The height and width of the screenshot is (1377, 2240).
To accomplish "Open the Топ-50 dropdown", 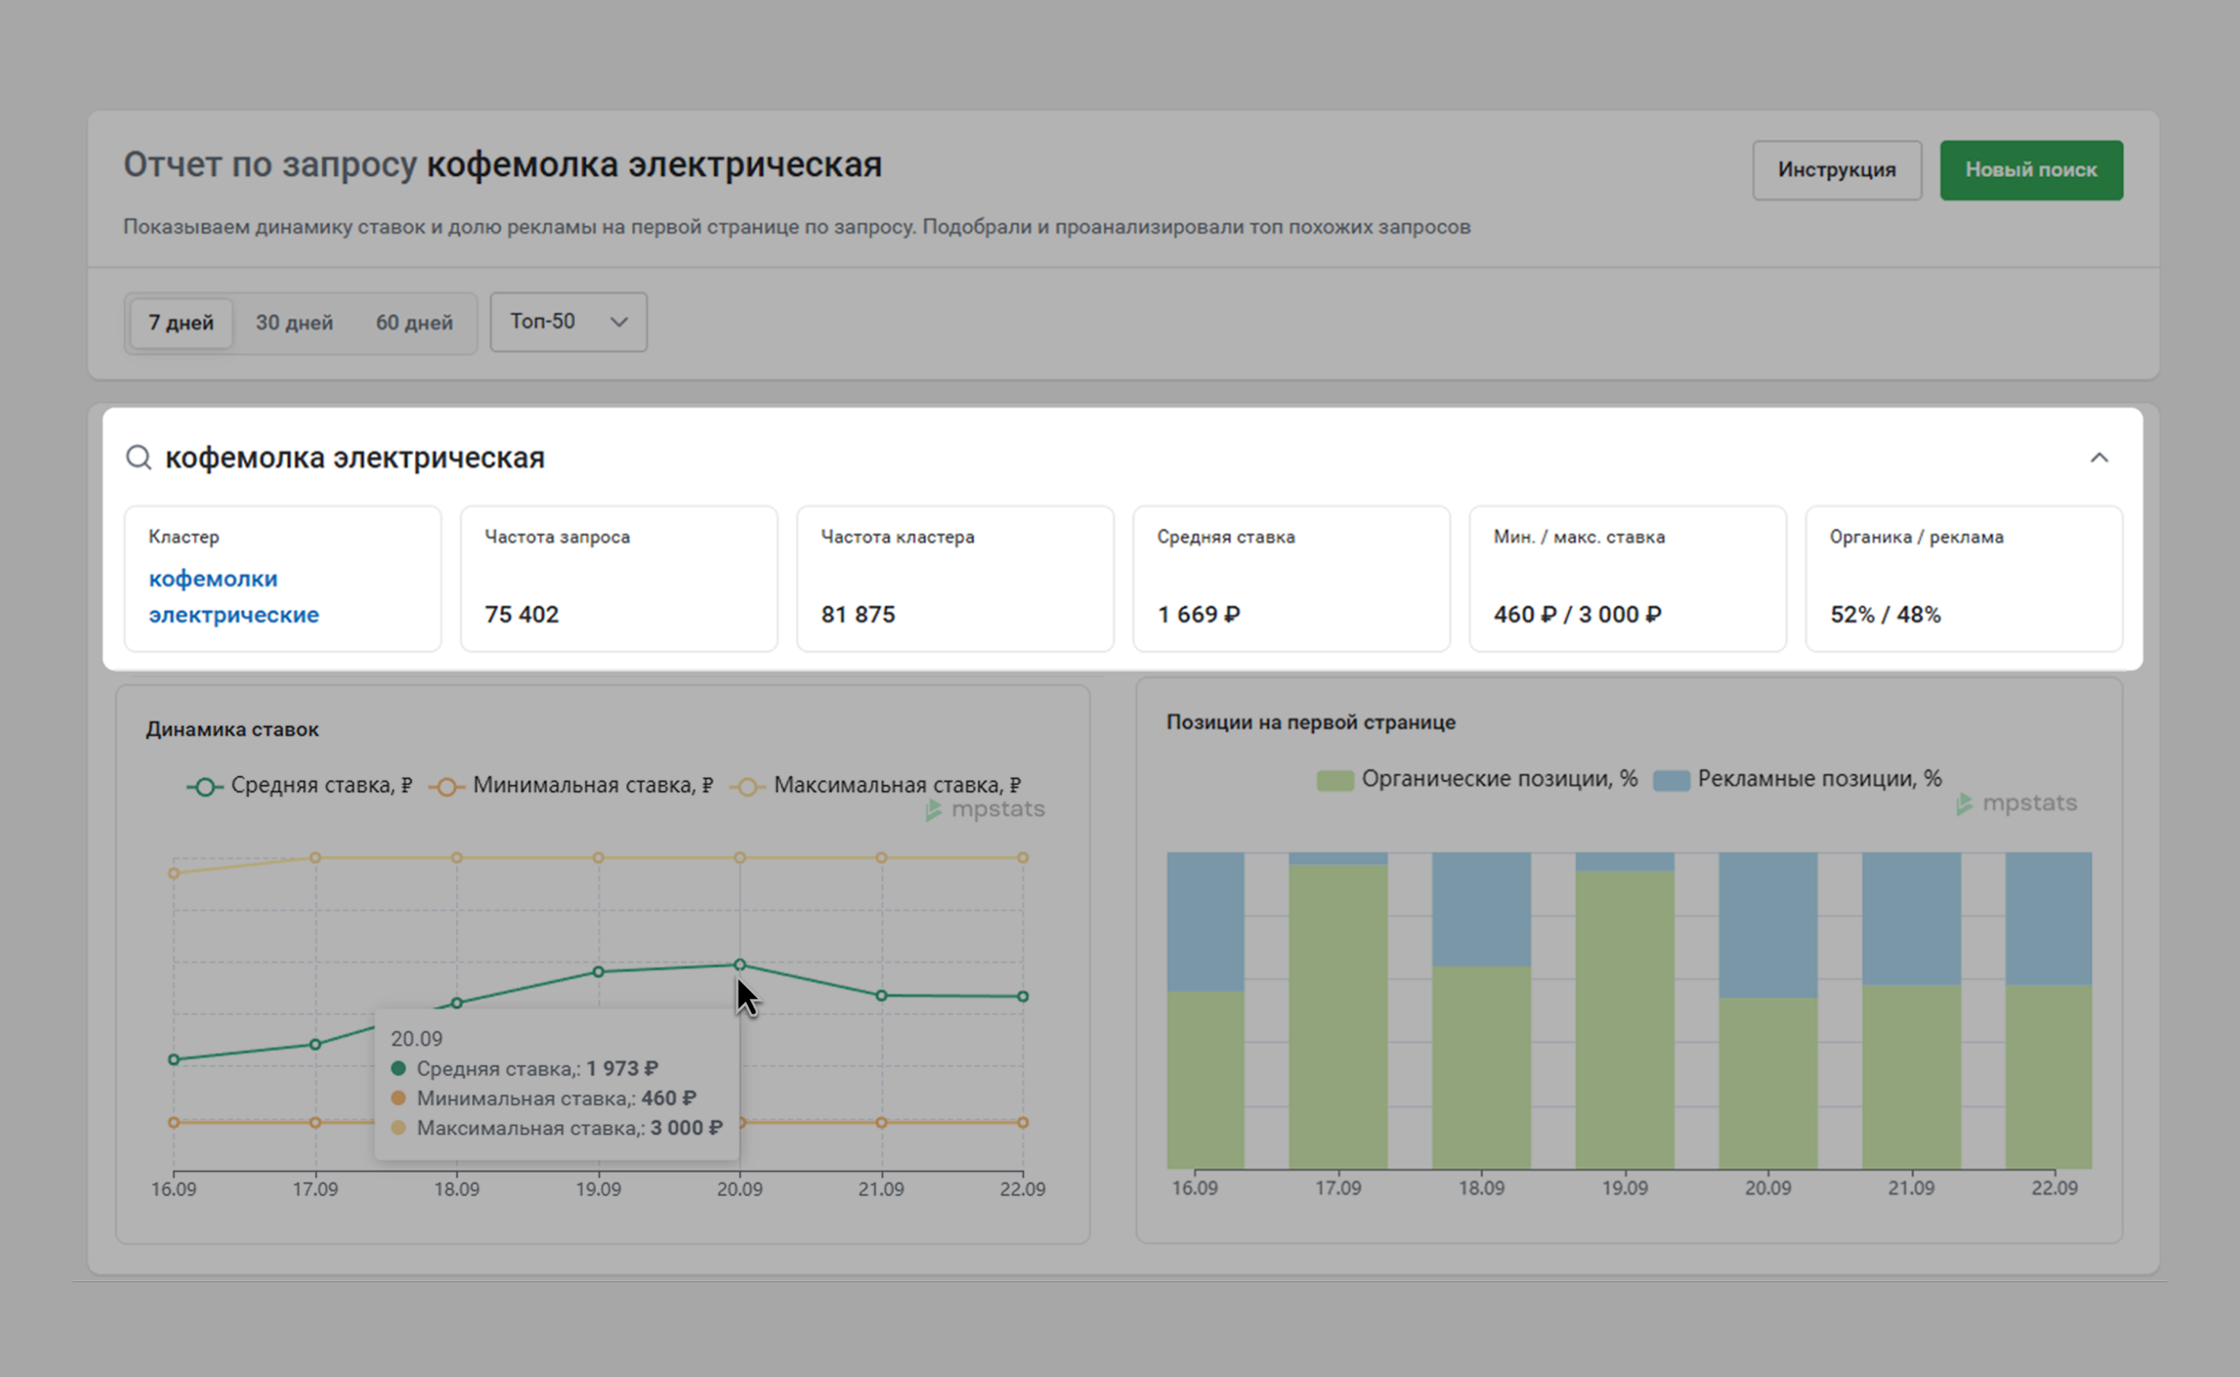I will (568, 322).
